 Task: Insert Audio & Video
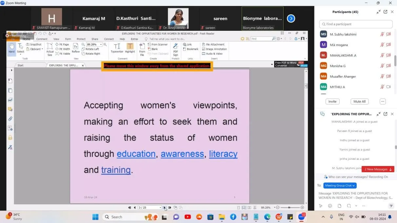click(212, 54)
